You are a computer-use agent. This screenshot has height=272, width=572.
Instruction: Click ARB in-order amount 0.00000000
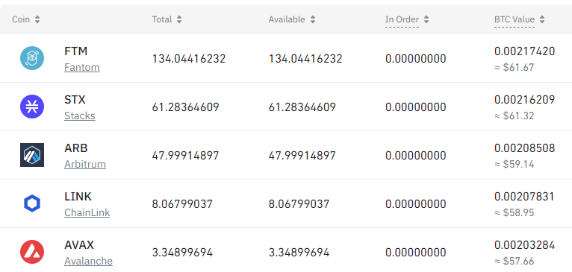click(416, 156)
